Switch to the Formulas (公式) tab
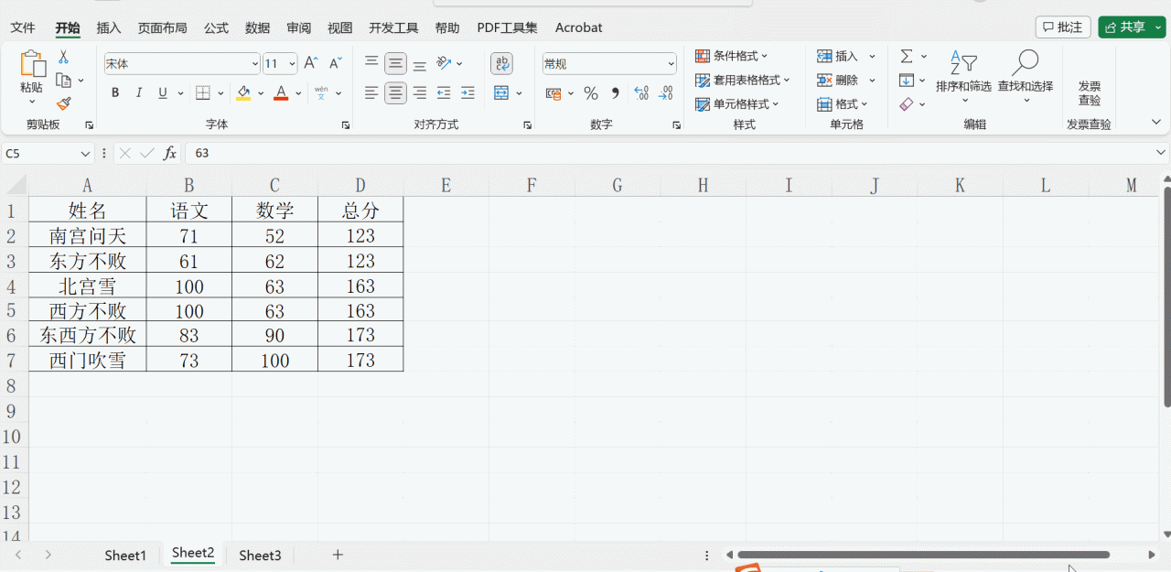This screenshot has width=1171, height=572. click(216, 27)
